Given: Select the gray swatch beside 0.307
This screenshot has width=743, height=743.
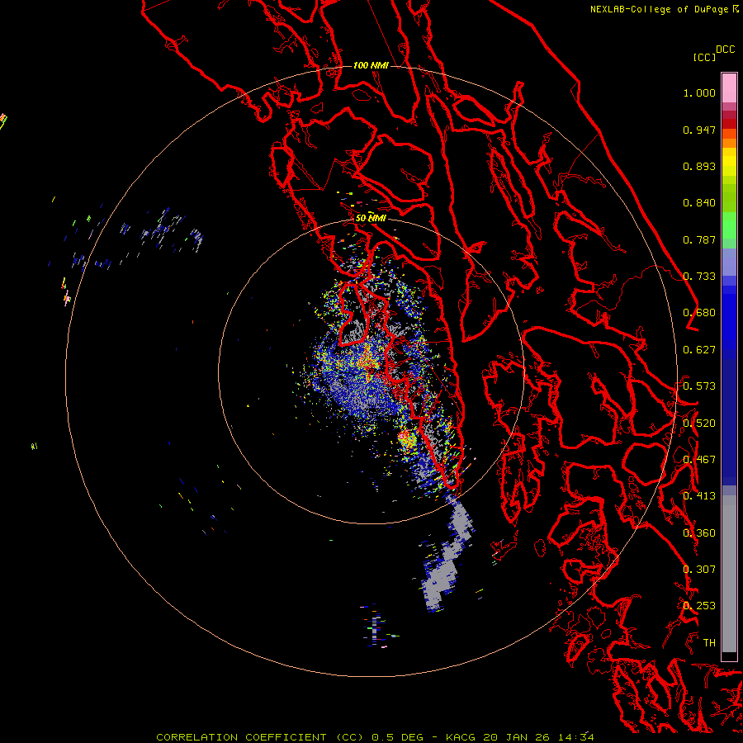Looking at the screenshot, I should click(729, 574).
